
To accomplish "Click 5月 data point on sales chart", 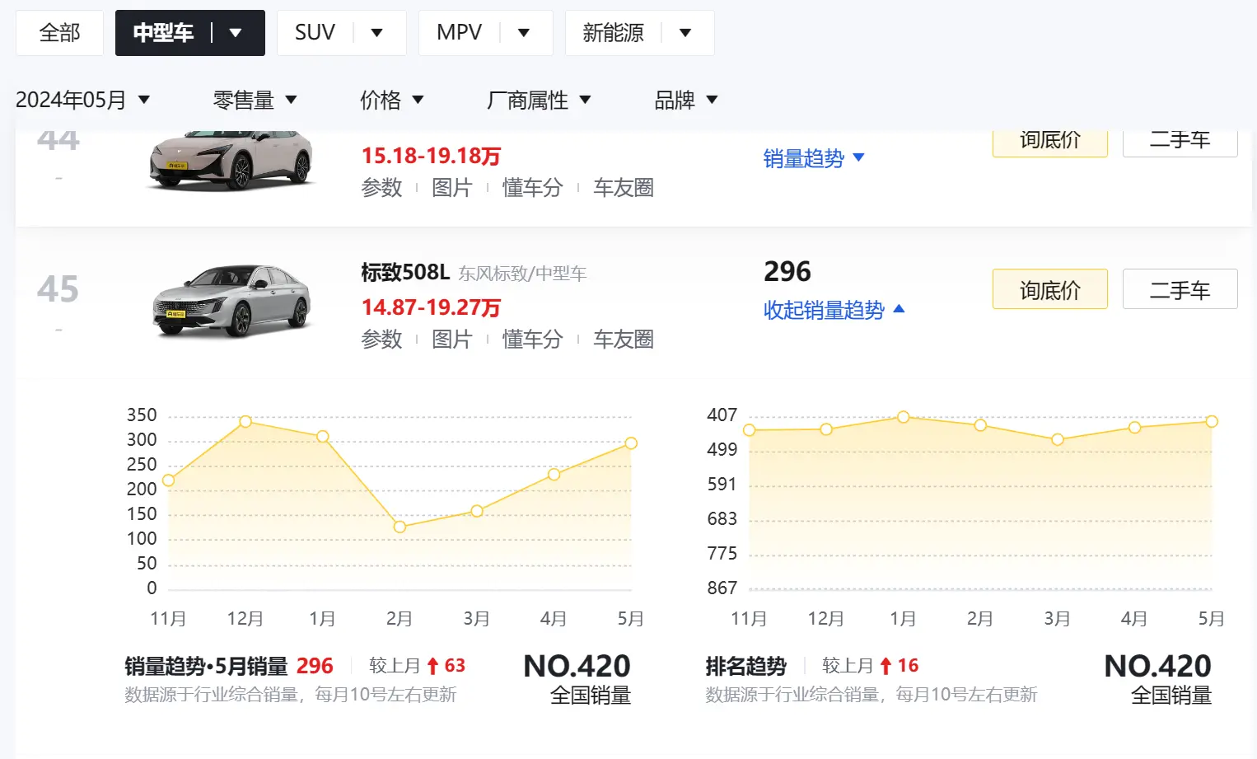I will click(631, 443).
